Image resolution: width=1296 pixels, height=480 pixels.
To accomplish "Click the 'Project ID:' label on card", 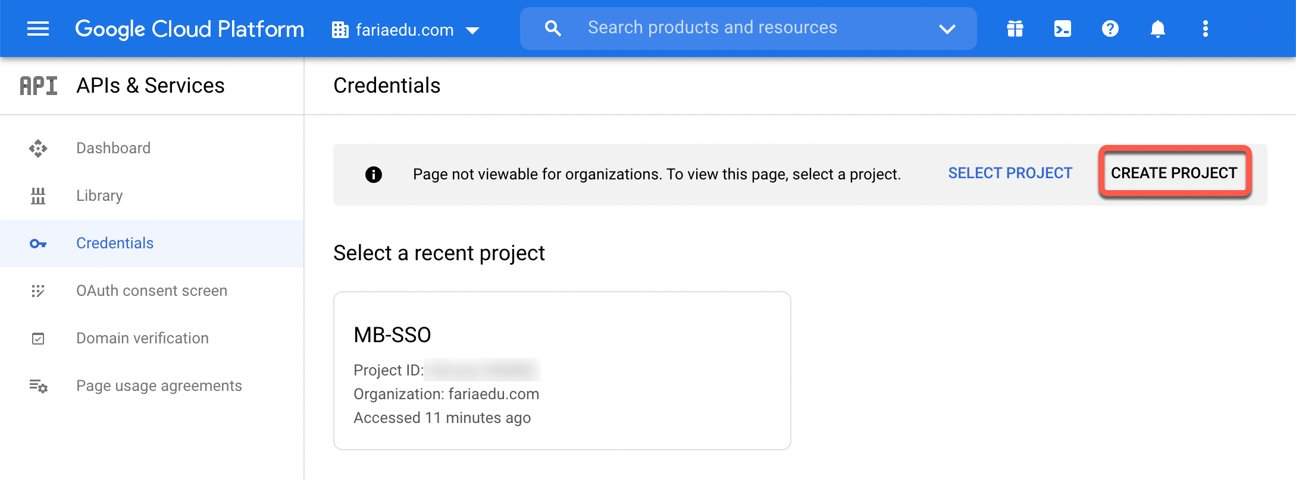I will click(389, 370).
